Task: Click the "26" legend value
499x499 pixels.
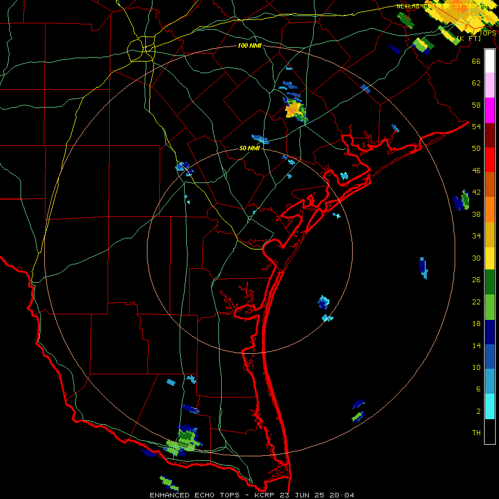Action: [x=476, y=280]
